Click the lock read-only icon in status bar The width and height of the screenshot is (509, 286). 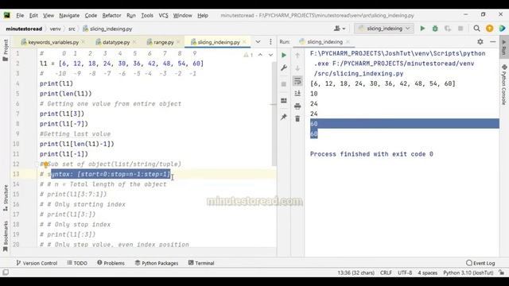pos(502,272)
